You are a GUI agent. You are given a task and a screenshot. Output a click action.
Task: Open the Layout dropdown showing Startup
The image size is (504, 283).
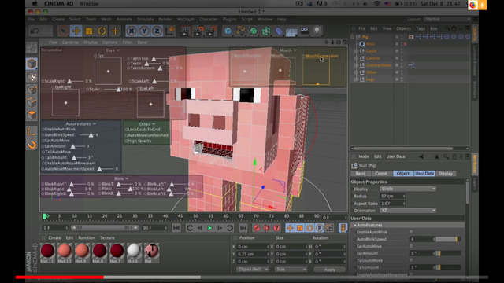tap(447, 19)
